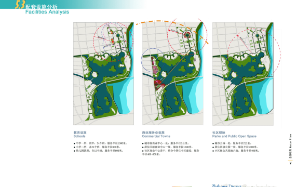Click the orange dashed arc above middle map
The image size is (296, 187).
[172, 26]
